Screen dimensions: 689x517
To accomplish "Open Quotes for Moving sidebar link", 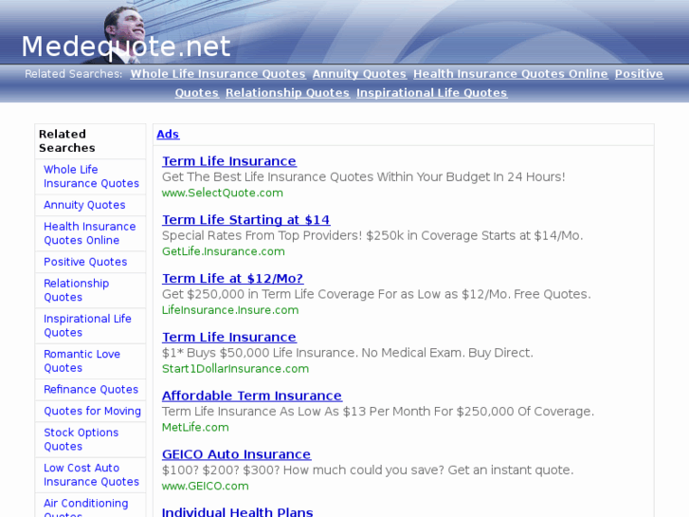I will pyautogui.click(x=92, y=411).
